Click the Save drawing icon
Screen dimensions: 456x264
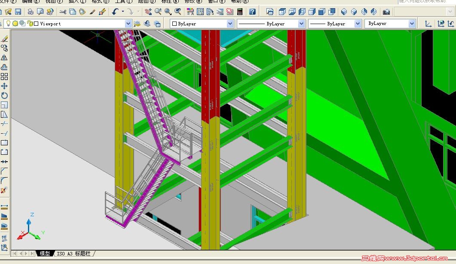(18, 12)
